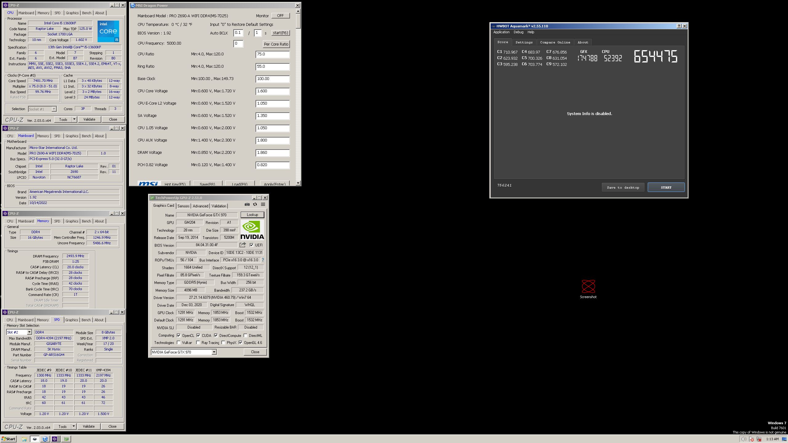Open the Settings tab in Aquamark
Screen dimensions: 788x443
[524, 42]
